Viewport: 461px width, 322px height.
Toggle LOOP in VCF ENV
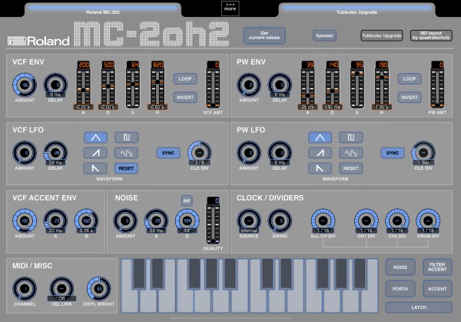[x=185, y=79]
